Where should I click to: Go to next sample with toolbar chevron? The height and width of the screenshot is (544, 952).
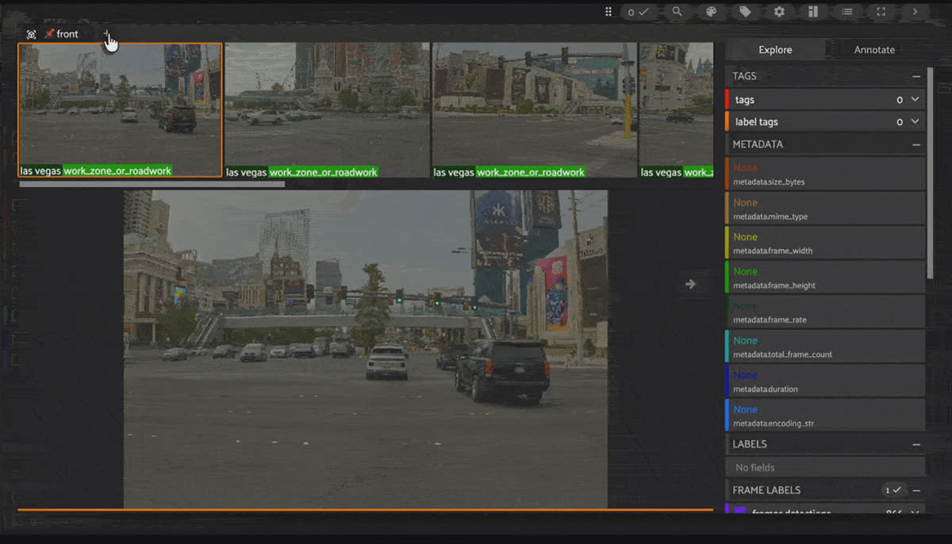[915, 12]
